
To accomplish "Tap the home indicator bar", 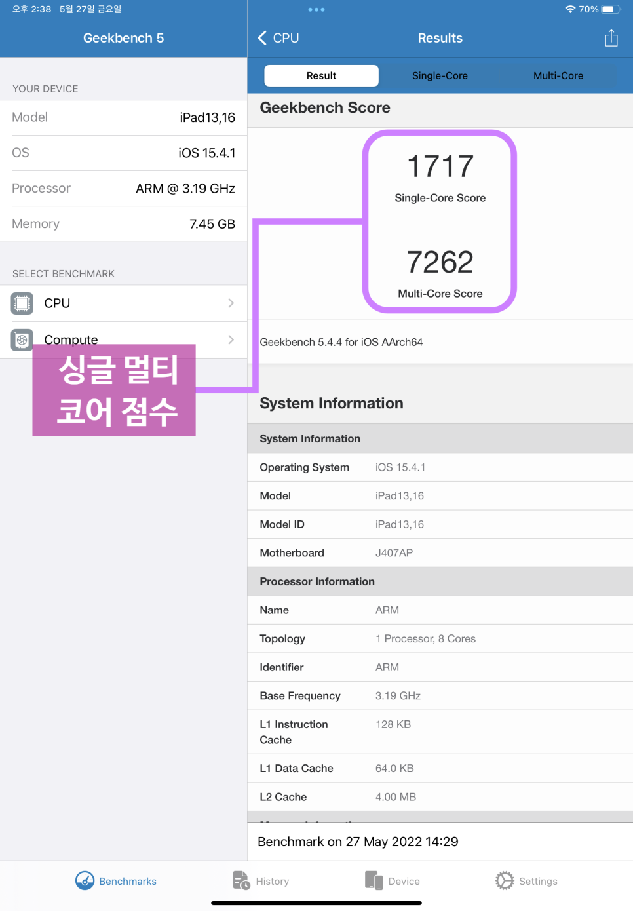I will pos(316,903).
